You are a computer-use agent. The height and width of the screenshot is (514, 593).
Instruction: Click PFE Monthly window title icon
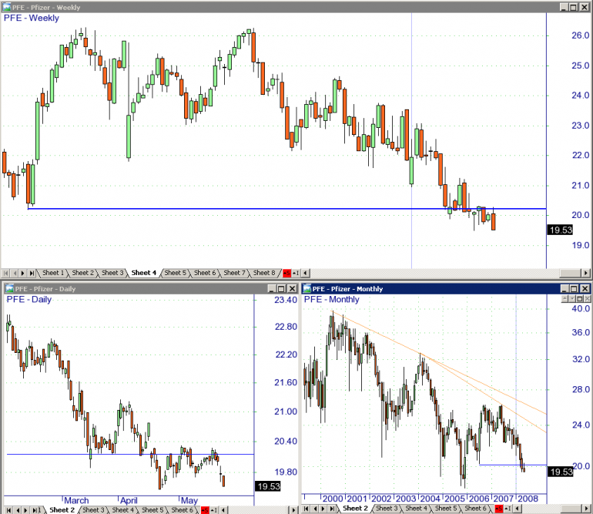pyautogui.click(x=307, y=289)
